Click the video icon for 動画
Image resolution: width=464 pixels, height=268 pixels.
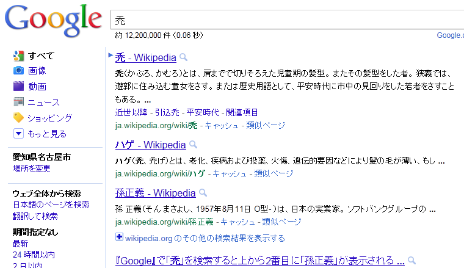coord(18,86)
